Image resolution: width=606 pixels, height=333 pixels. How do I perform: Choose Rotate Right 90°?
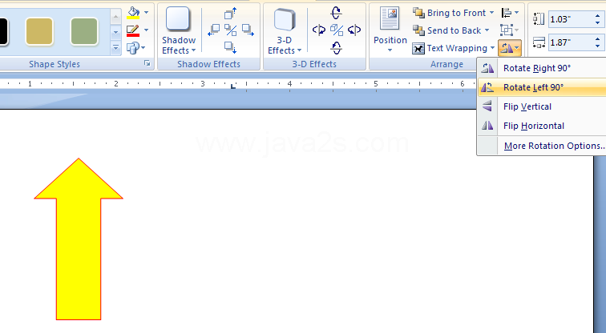(x=542, y=68)
